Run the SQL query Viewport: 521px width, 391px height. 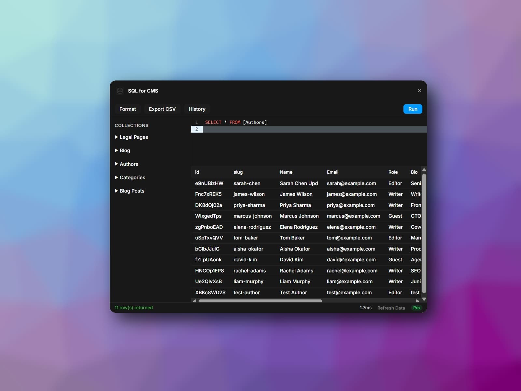click(413, 109)
